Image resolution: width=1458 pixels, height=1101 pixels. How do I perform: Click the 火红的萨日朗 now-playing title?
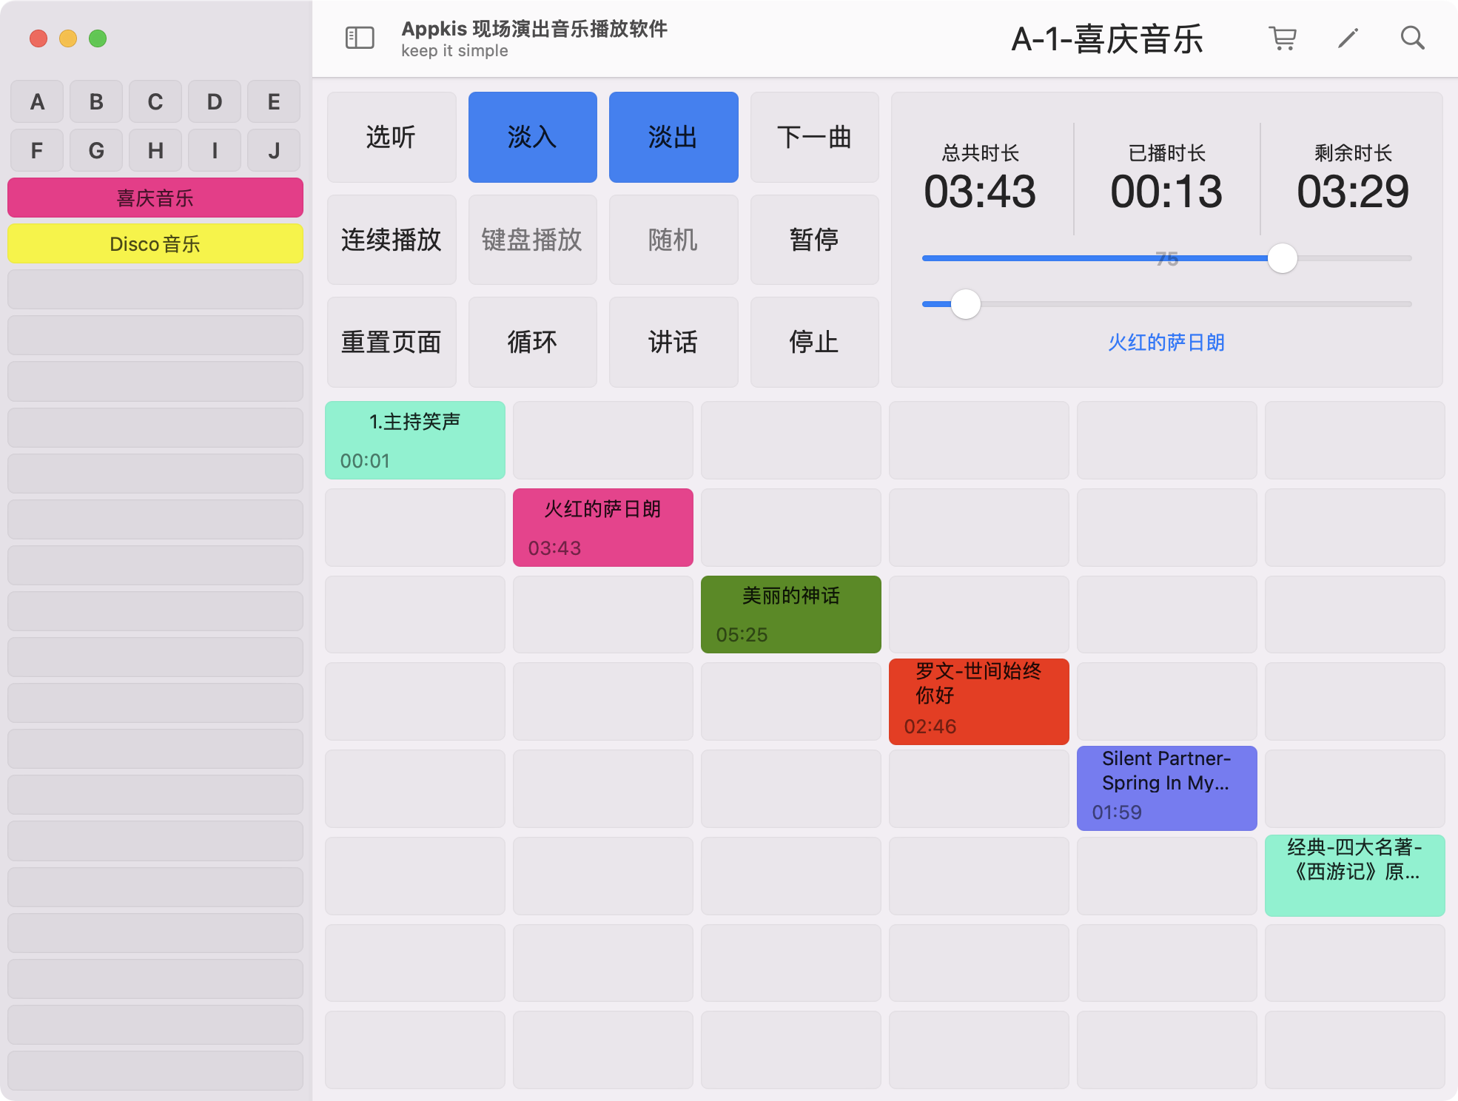(x=1166, y=343)
